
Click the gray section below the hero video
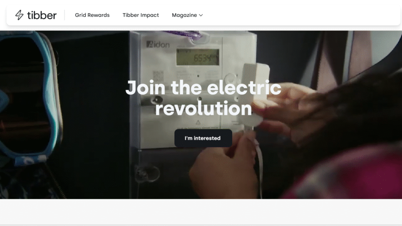[201, 212]
